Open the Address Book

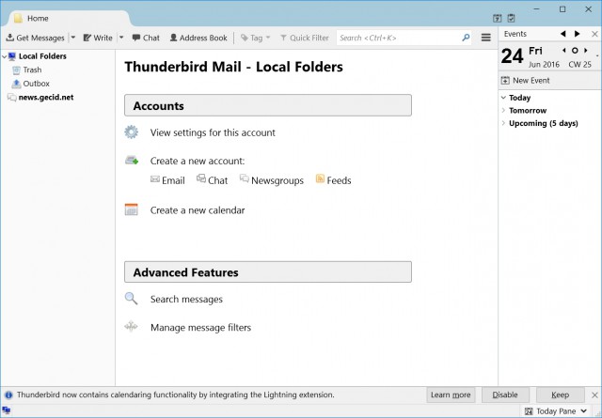click(198, 38)
